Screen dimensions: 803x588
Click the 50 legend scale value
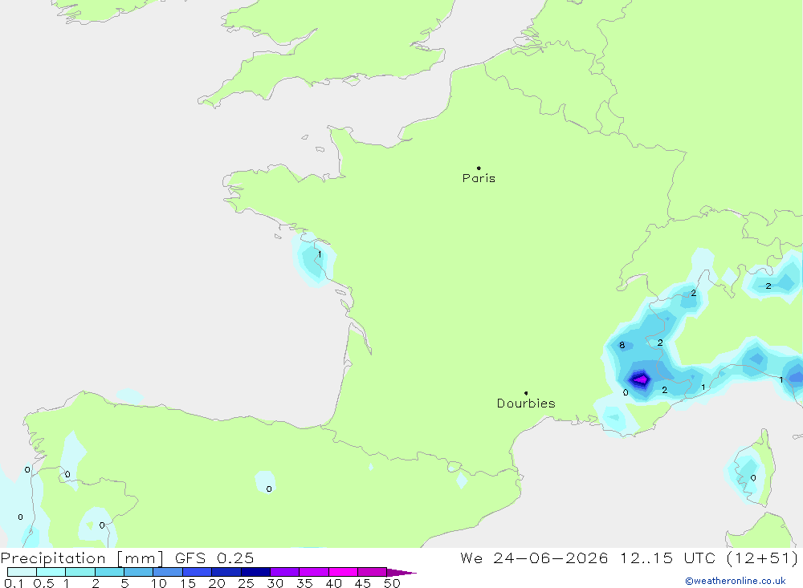392,583
